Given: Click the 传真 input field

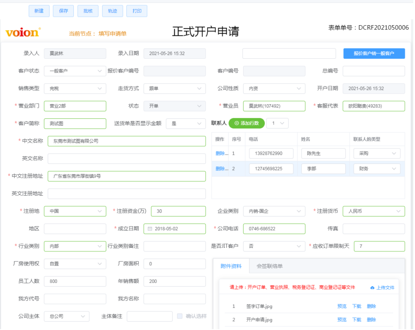Looking at the screenshot, I should pos(374,229).
